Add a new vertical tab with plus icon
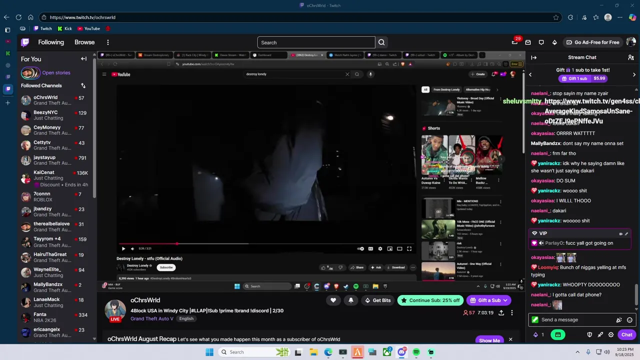This screenshot has width=640, height=360. (7, 103)
